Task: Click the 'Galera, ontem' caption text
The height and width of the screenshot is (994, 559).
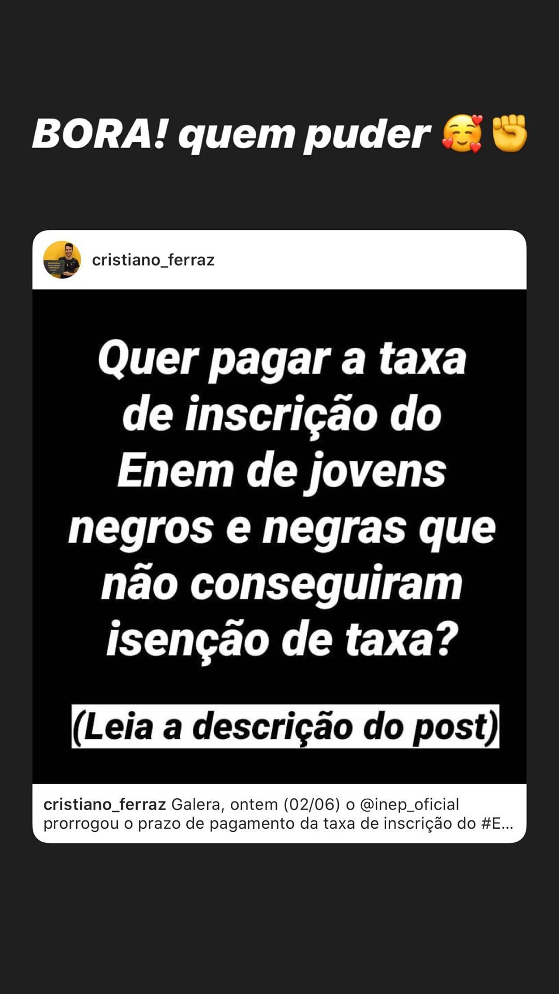Action: click(225, 804)
